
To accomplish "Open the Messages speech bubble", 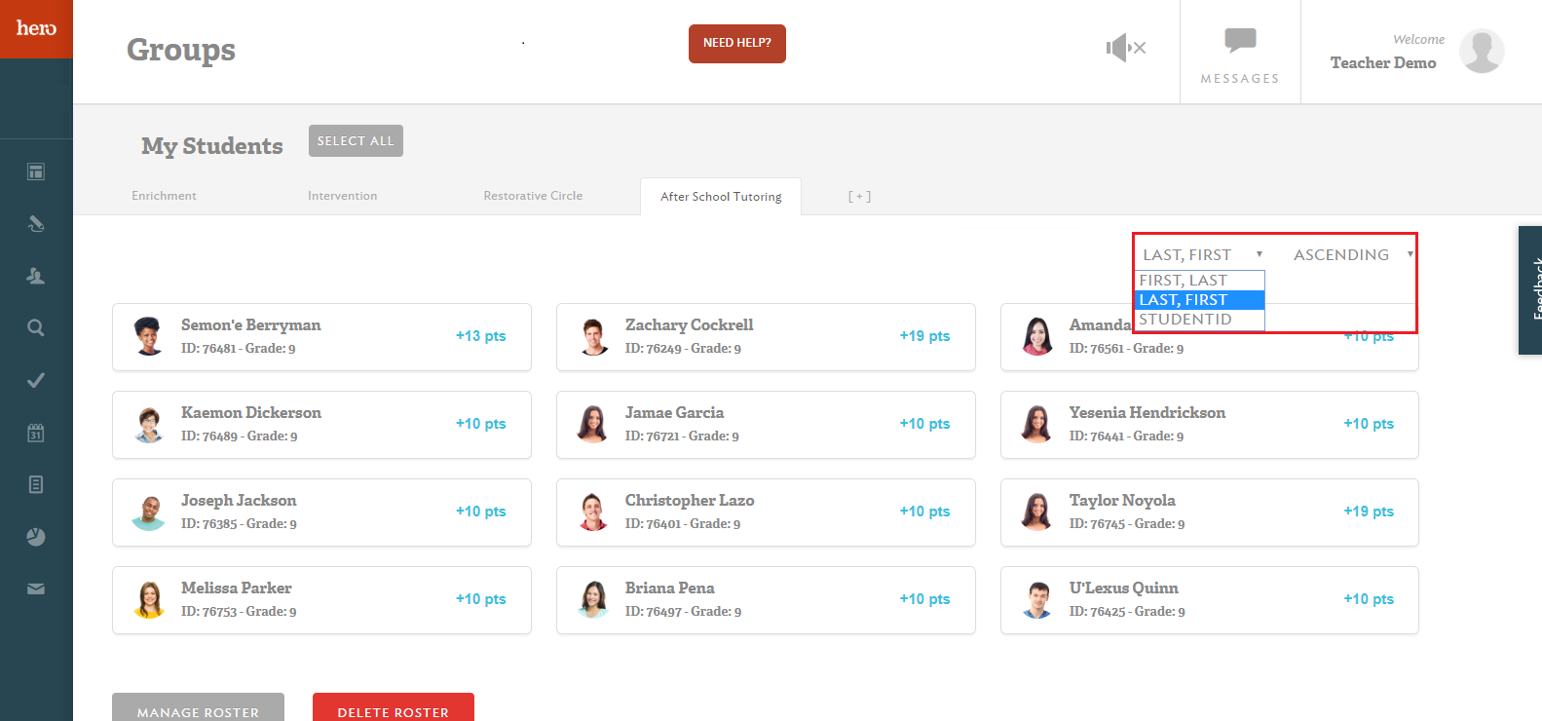I will pos(1240,40).
